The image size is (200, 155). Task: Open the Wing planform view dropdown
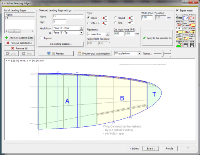click(128, 53)
